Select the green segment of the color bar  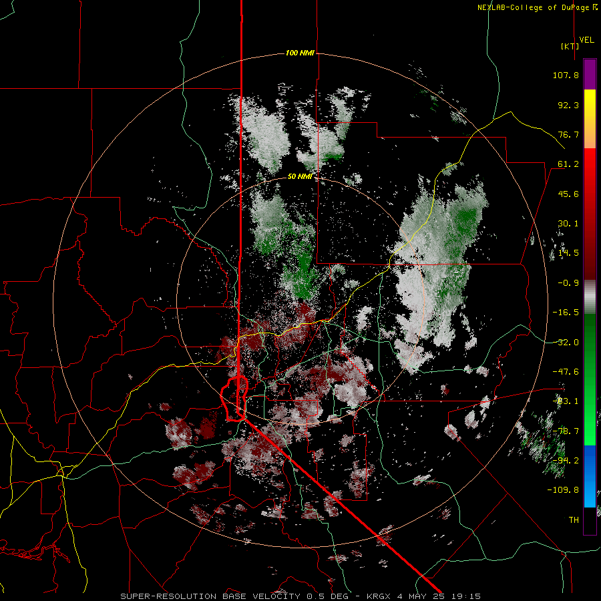(590, 379)
